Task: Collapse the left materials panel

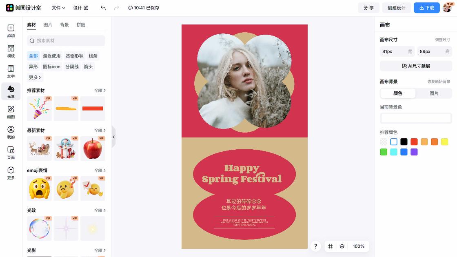Action: coord(113,137)
